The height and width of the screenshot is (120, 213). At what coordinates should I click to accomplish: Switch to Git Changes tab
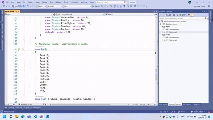point(187,104)
